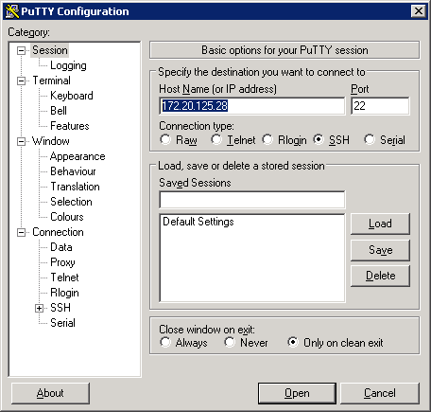Open the Telnet settings category
The height and width of the screenshot is (412, 431).
pyautogui.click(x=64, y=278)
